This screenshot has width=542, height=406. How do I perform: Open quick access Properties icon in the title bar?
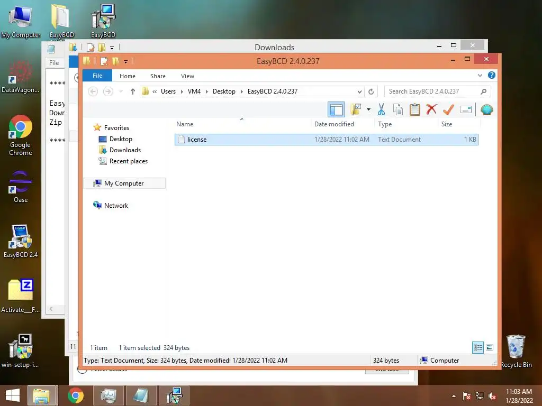(104, 61)
